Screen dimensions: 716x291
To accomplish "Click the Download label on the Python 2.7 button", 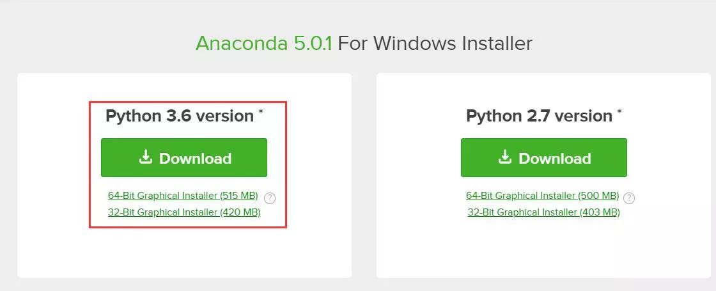I will click(x=555, y=158).
